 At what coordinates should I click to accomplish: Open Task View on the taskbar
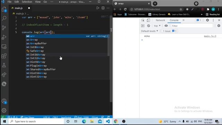(x=76, y=122)
